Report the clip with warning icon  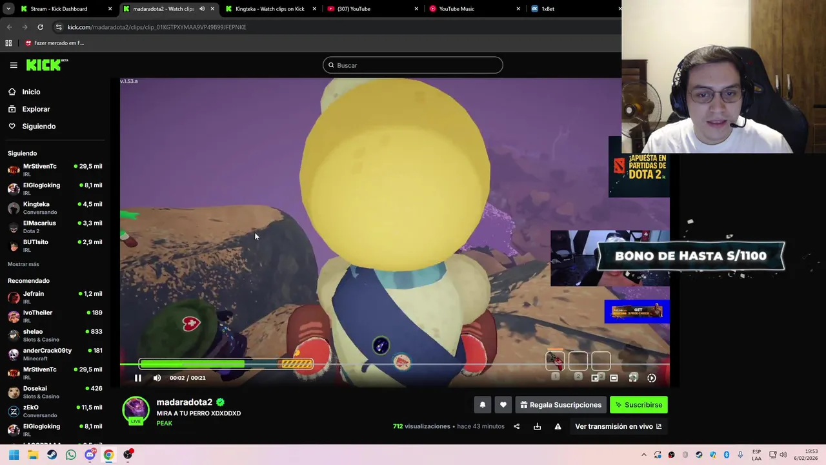[x=558, y=426]
